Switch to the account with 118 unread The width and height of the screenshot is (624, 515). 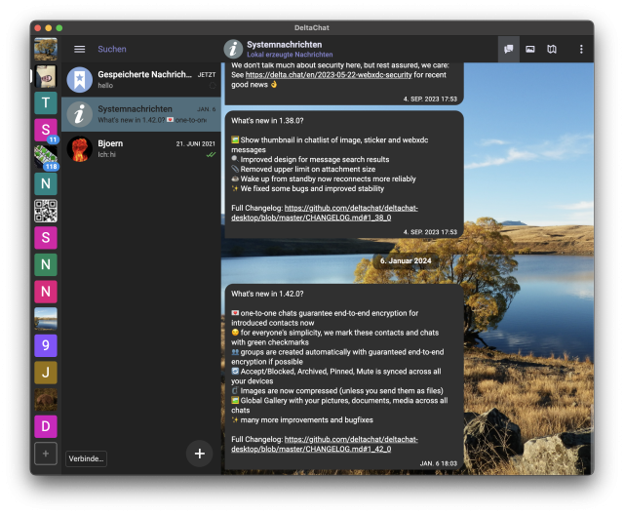pyautogui.click(x=46, y=156)
